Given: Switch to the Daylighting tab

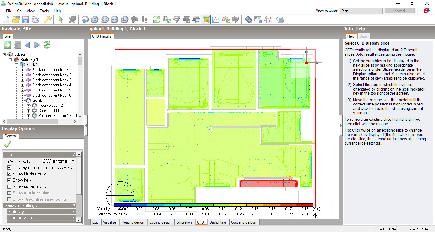Looking at the screenshot, I should (218, 222).
